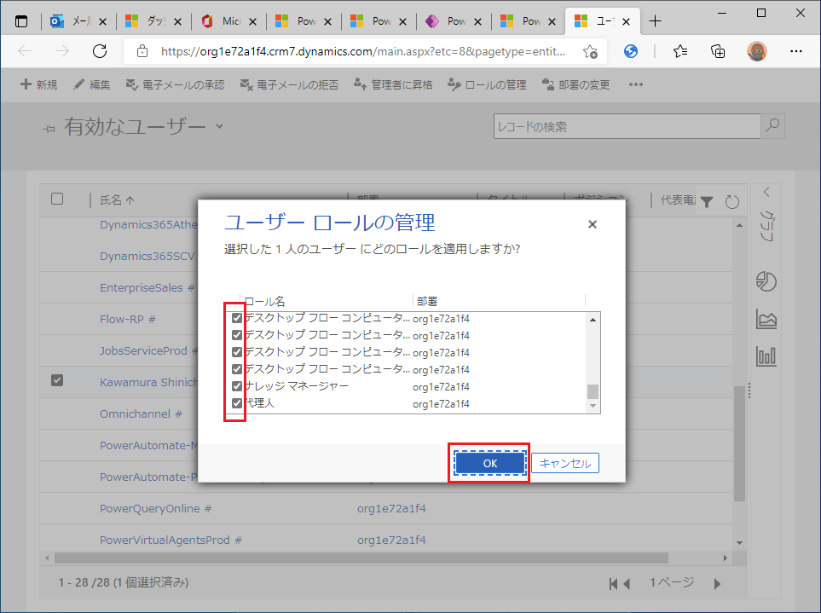Click the search magnifier icon in record search

click(772, 126)
